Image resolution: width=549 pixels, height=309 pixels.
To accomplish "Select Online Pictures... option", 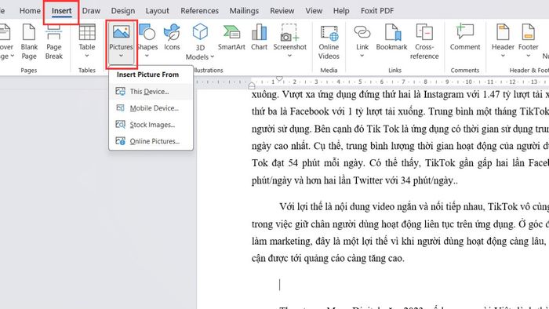I will pos(151,141).
